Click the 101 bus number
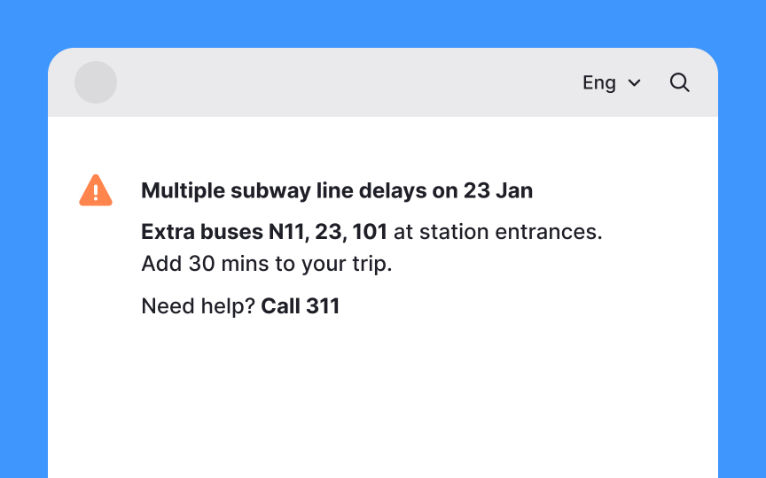 tap(370, 232)
